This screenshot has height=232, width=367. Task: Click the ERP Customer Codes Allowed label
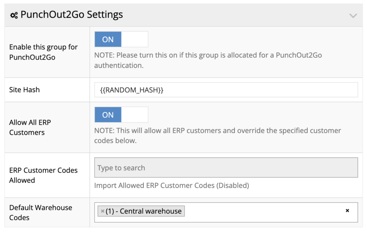[x=43, y=175]
